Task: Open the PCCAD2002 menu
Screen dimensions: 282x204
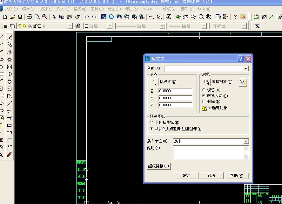Action: (151, 9)
